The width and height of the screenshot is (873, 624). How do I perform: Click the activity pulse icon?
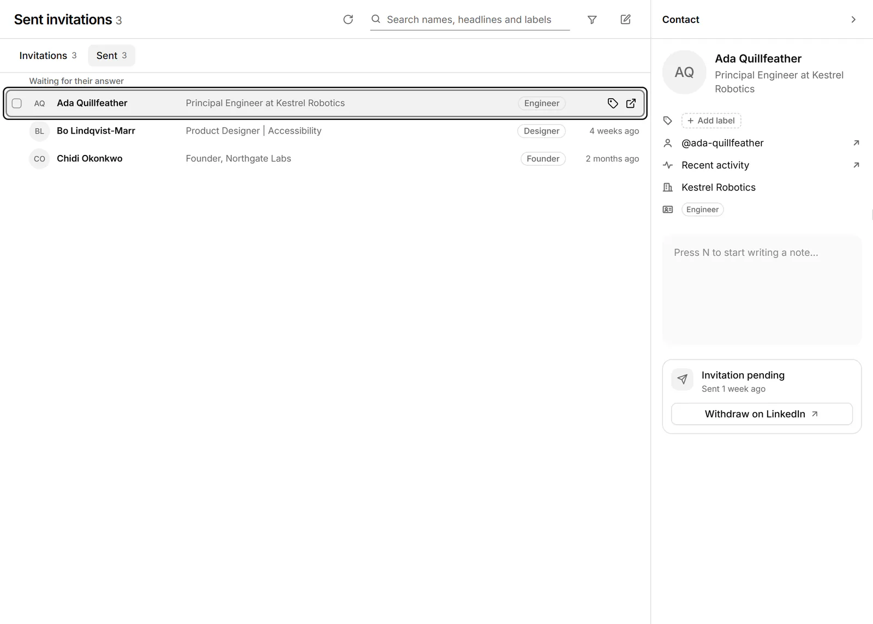(x=667, y=165)
